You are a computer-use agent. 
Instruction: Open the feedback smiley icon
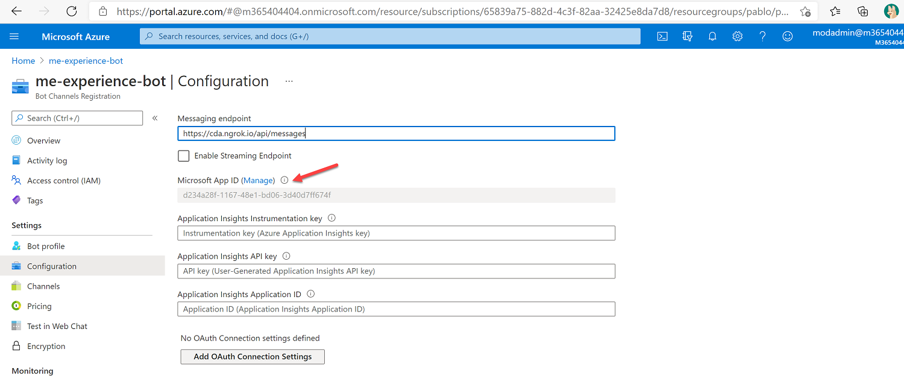pyautogui.click(x=788, y=36)
